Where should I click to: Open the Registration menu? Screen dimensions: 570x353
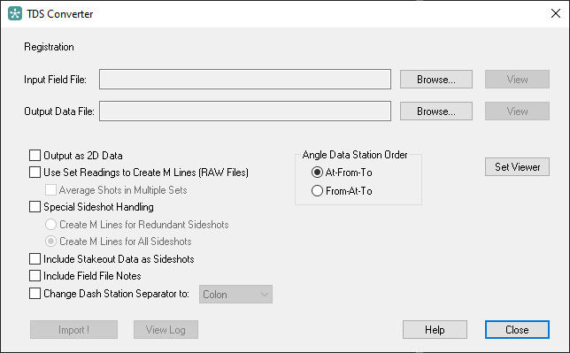(x=49, y=47)
